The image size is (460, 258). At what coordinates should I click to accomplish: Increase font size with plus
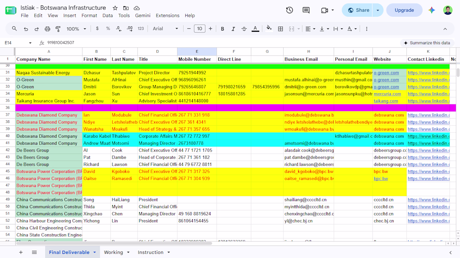coord(210,29)
